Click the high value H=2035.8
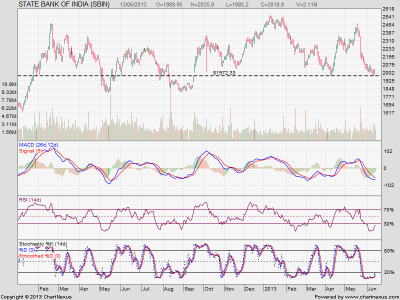This screenshot has width=400, height=300. pyautogui.click(x=202, y=4)
